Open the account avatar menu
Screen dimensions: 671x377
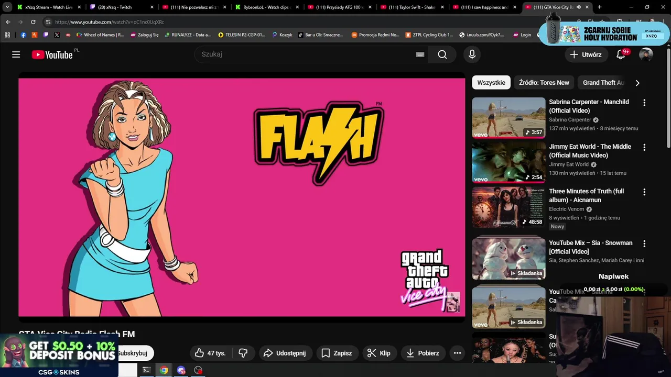(x=646, y=54)
